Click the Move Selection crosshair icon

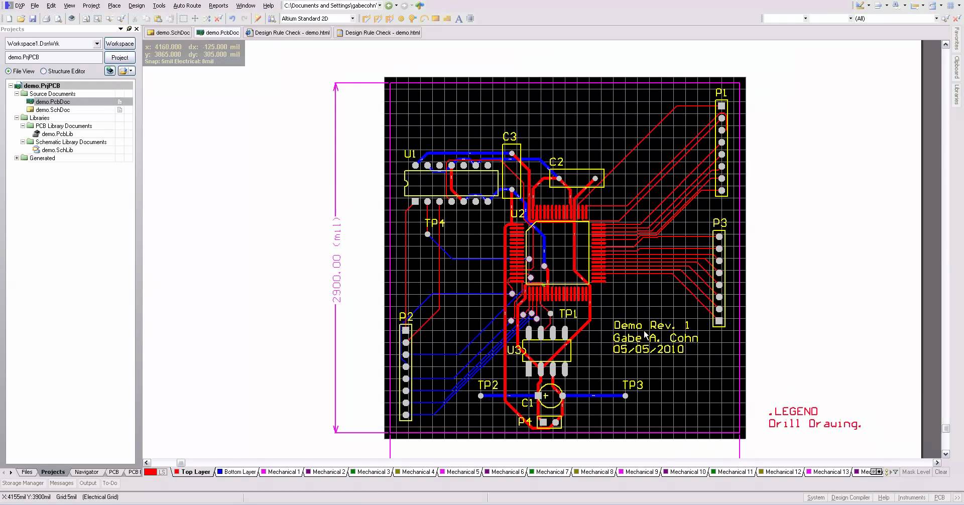coord(195,19)
